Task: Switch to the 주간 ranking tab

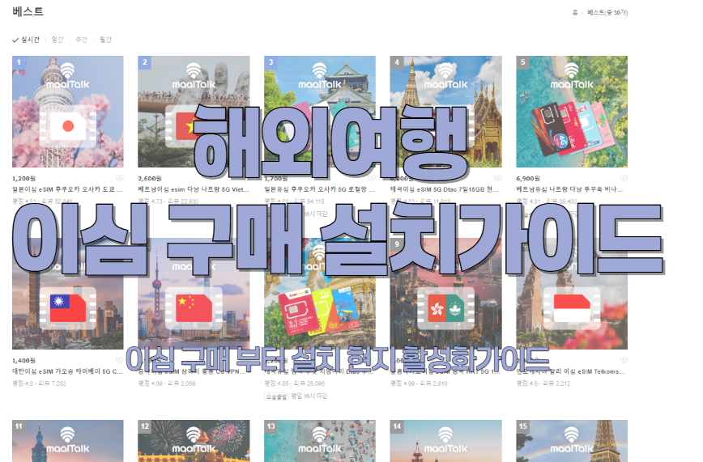Action: (81, 40)
